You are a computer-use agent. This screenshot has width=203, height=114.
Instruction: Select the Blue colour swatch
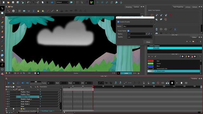(150, 66)
